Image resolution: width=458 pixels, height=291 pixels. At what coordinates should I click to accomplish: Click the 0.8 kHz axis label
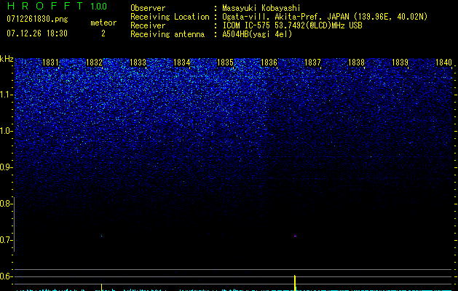tap(6, 204)
